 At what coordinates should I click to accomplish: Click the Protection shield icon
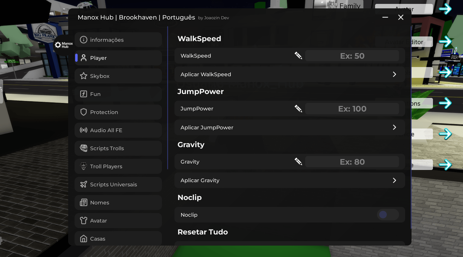point(83,112)
